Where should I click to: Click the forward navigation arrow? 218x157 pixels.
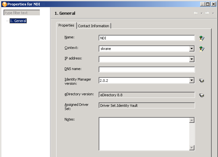pyautogui.click(x=207, y=13)
